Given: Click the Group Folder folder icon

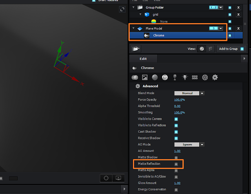Looking at the screenshot, I should click(x=140, y=7).
